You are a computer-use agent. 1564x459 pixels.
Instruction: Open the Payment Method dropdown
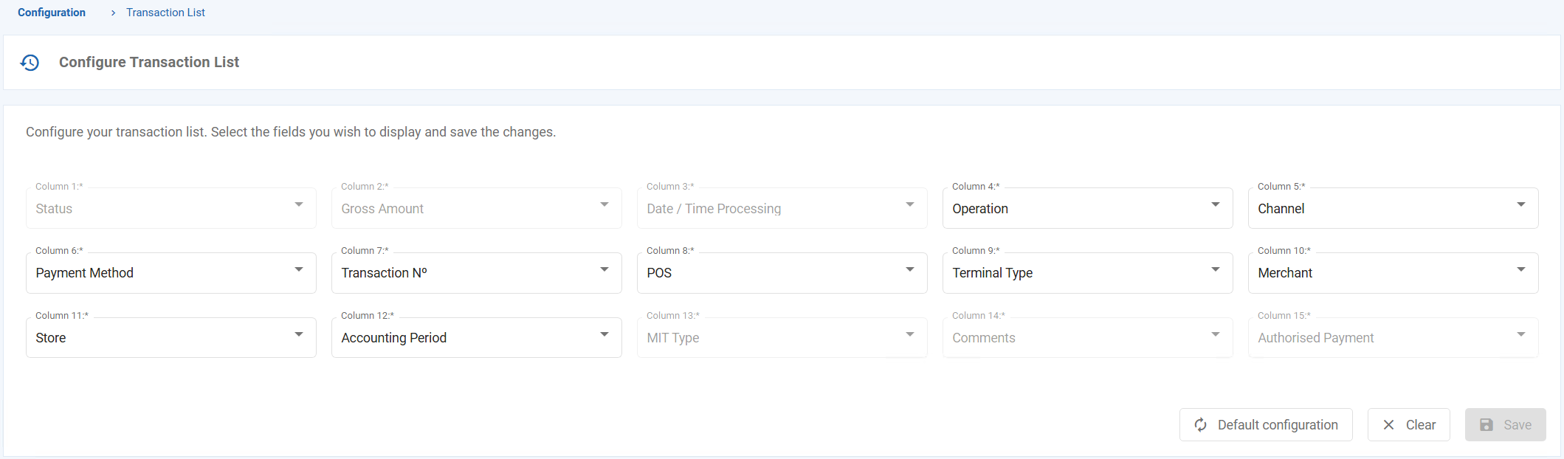(x=170, y=273)
